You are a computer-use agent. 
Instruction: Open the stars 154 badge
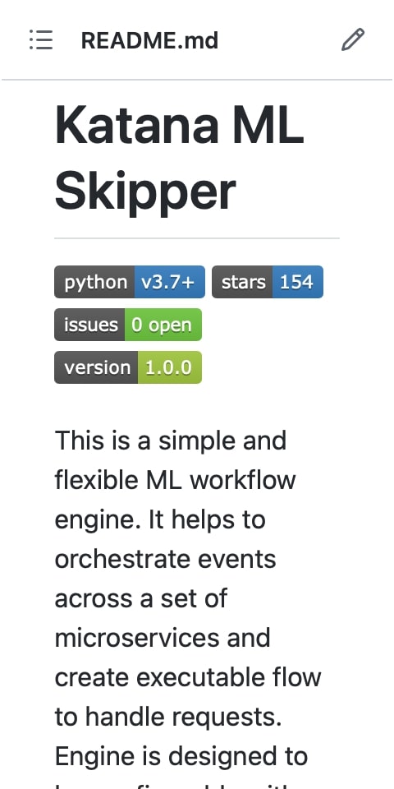click(x=268, y=282)
